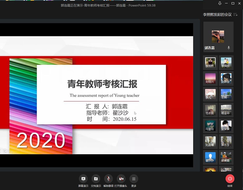Click the 李熙熙发起的会议 meeting title

[x=217, y=15]
